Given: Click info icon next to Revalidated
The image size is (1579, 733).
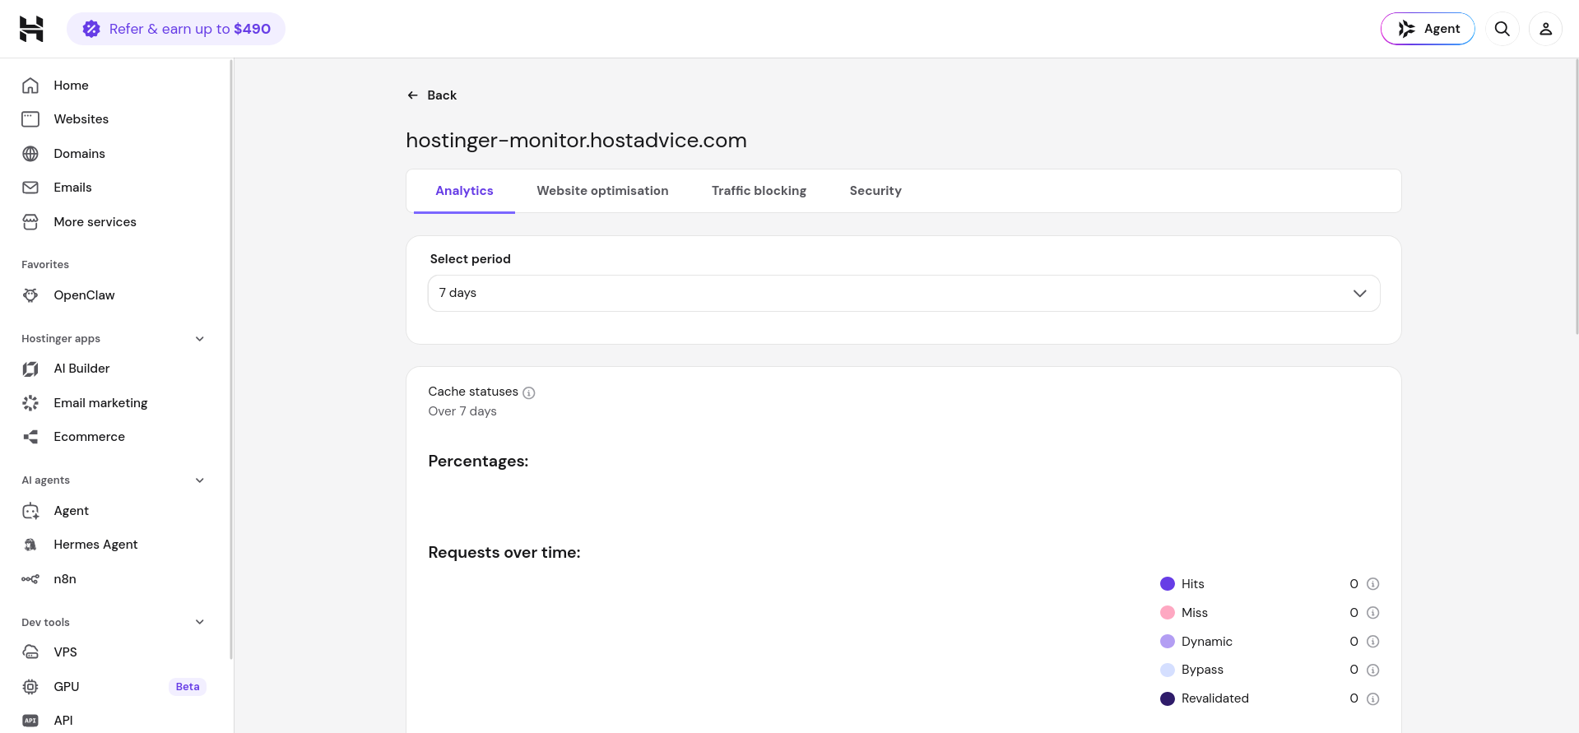Looking at the screenshot, I should [1372, 699].
